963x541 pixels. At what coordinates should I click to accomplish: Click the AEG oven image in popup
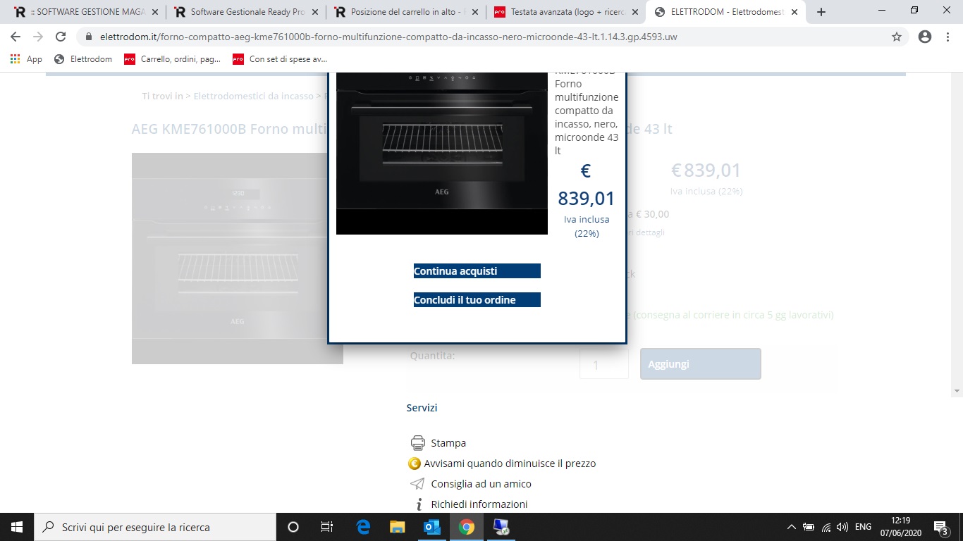(x=442, y=154)
